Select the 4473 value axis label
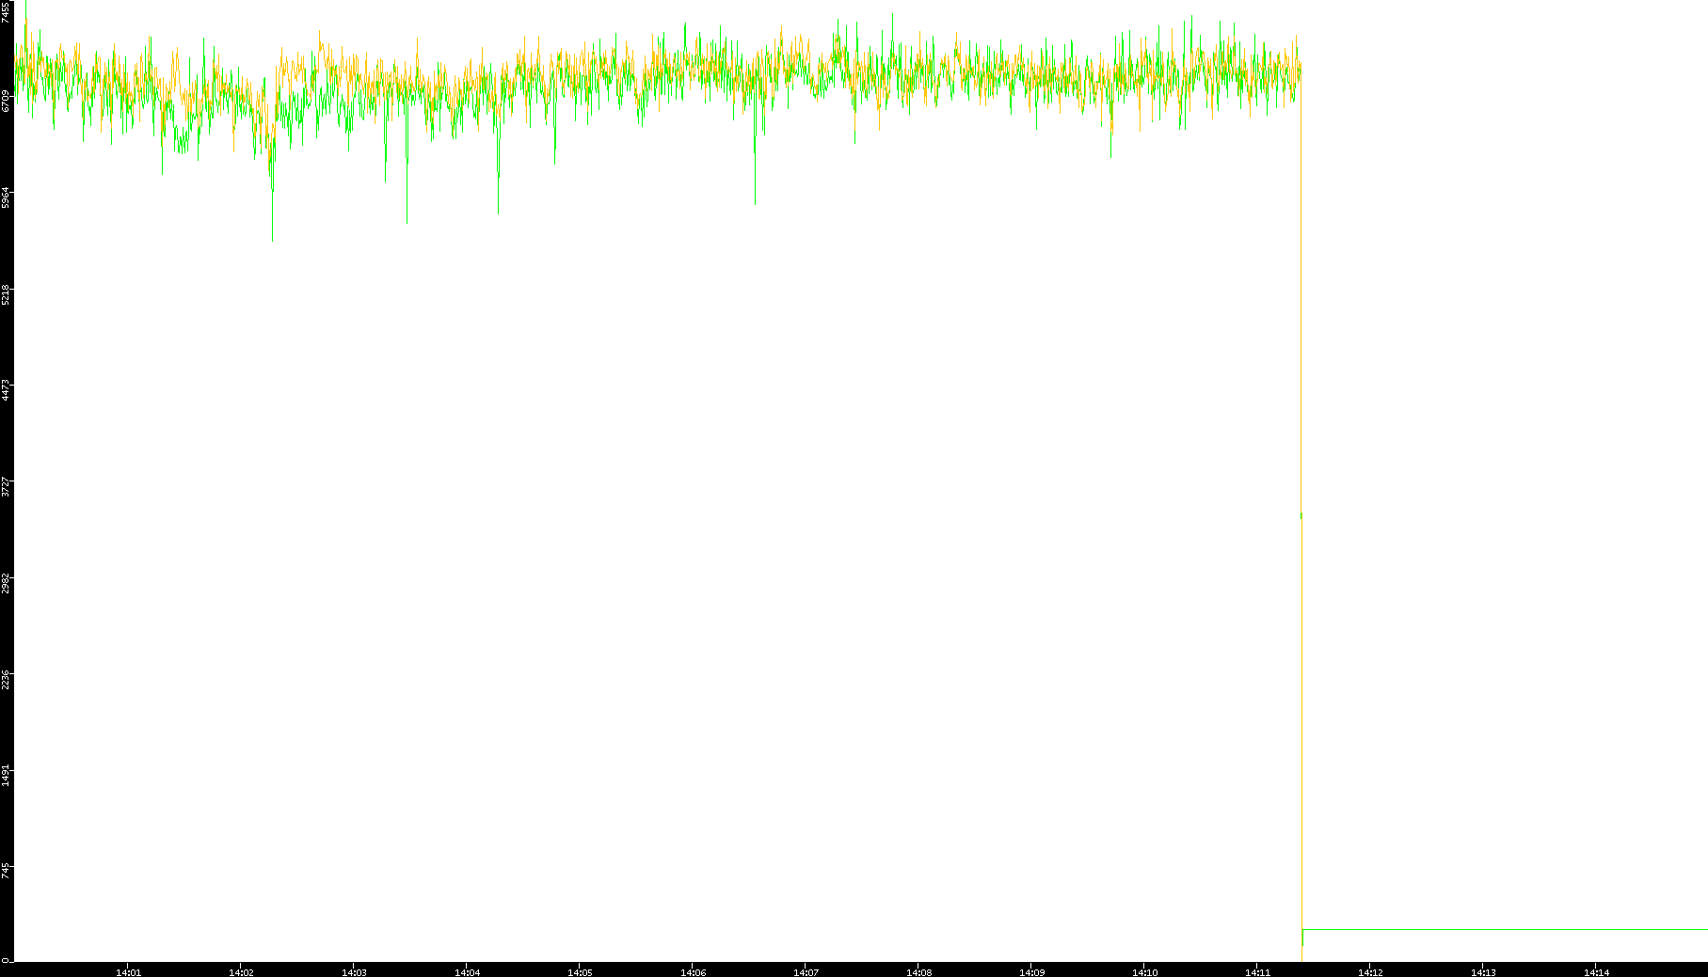1708x977 pixels. [7, 390]
